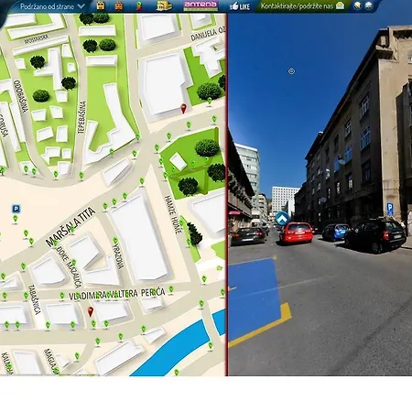Viewport: 412px width, 412px height.
Task: Select the green pin below parking icon
Action: pyautogui.click(x=16, y=219)
